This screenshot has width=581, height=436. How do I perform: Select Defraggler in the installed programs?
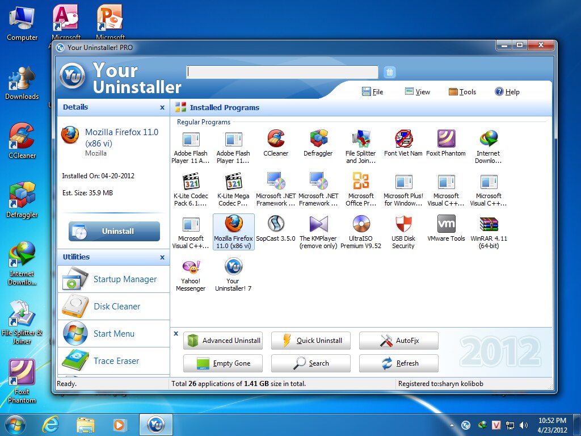click(x=319, y=139)
